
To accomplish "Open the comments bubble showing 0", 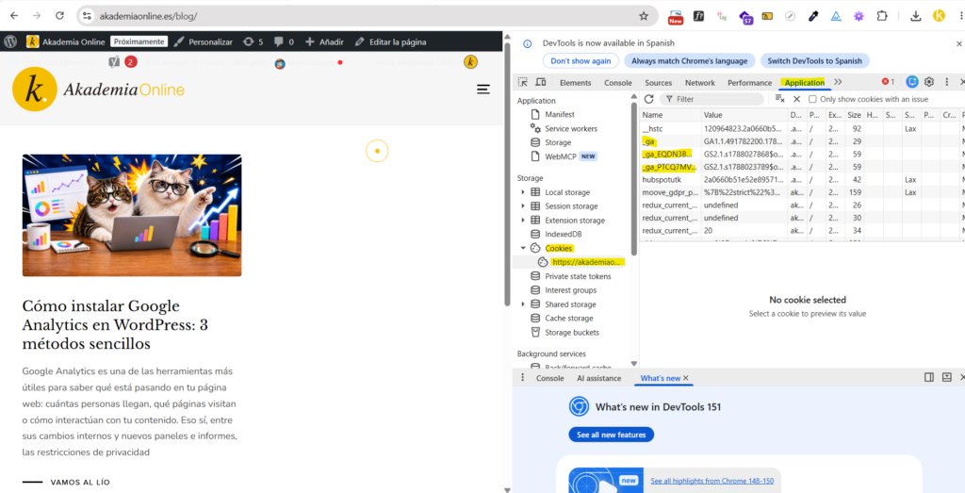I will click(284, 41).
